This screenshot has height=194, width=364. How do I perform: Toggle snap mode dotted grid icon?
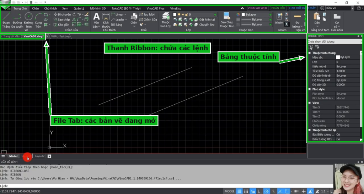coord(246,191)
